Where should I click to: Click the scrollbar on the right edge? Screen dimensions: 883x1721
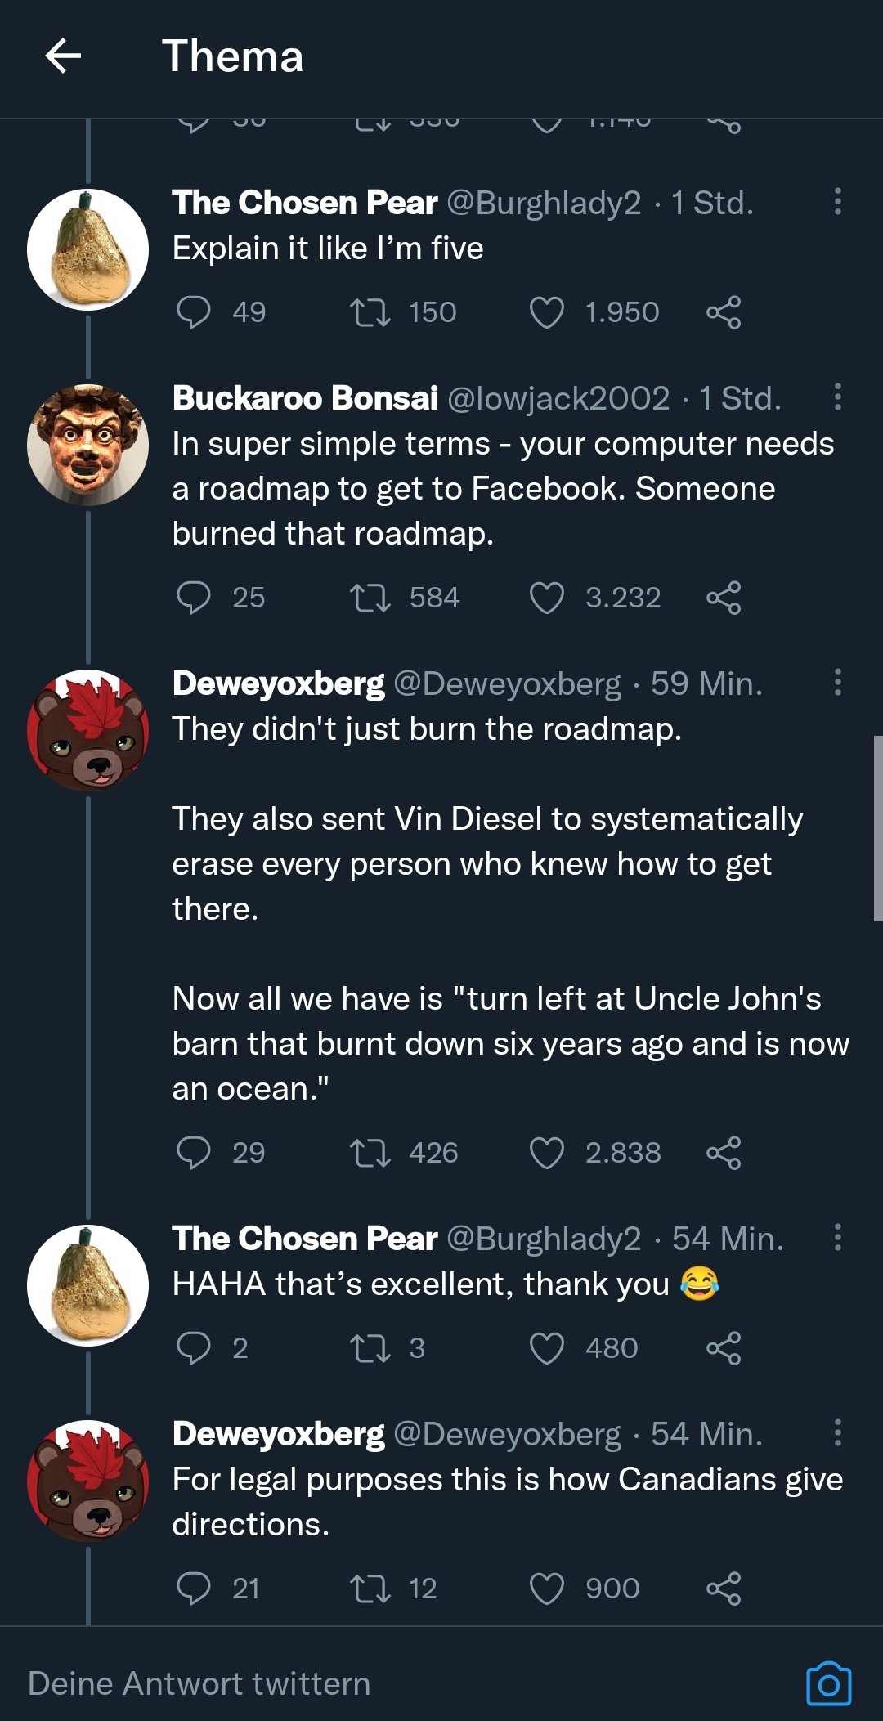[877, 827]
